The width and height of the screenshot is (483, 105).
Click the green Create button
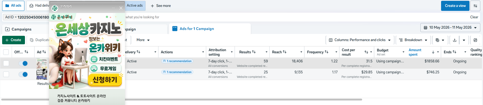pyautogui.click(x=14, y=40)
